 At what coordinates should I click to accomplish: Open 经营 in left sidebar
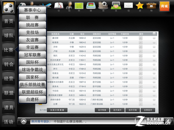tap(8, 79)
